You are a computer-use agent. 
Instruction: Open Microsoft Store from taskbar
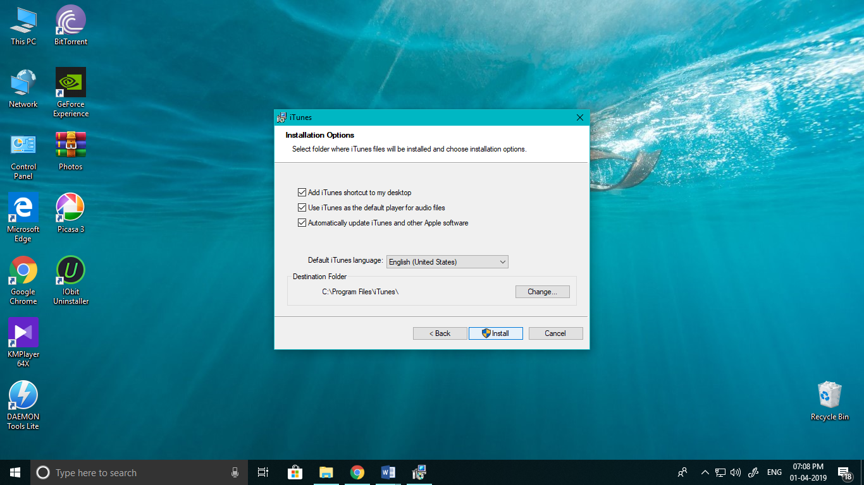click(295, 472)
